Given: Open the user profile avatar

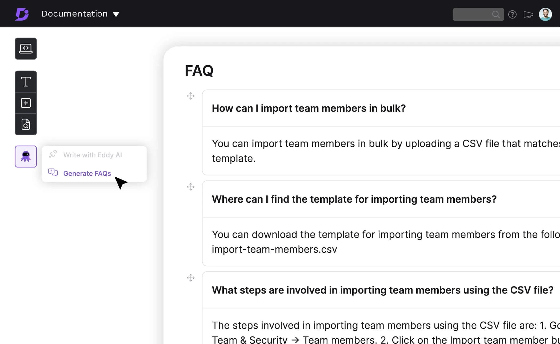Looking at the screenshot, I should [x=545, y=14].
